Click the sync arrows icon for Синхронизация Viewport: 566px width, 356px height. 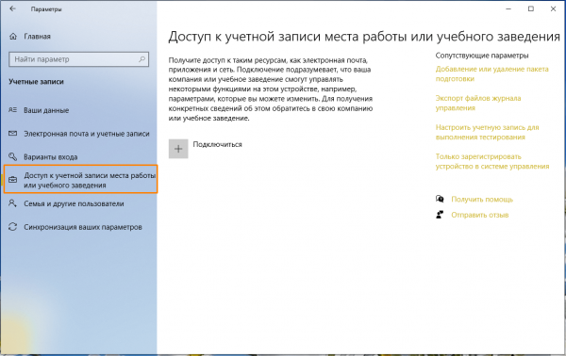pyautogui.click(x=12, y=227)
